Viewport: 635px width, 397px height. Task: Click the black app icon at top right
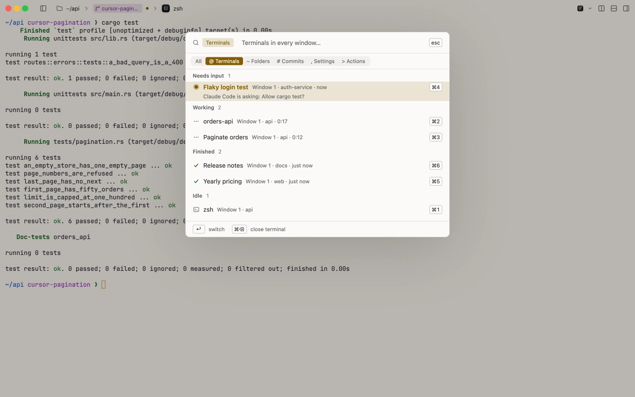[x=580, y=8]
